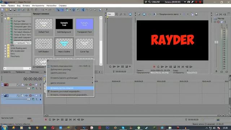Screen dimensions: 231x130
Task: Click the Pause button under the video preview
Action: pyautogui.click(x=170, y=67)
